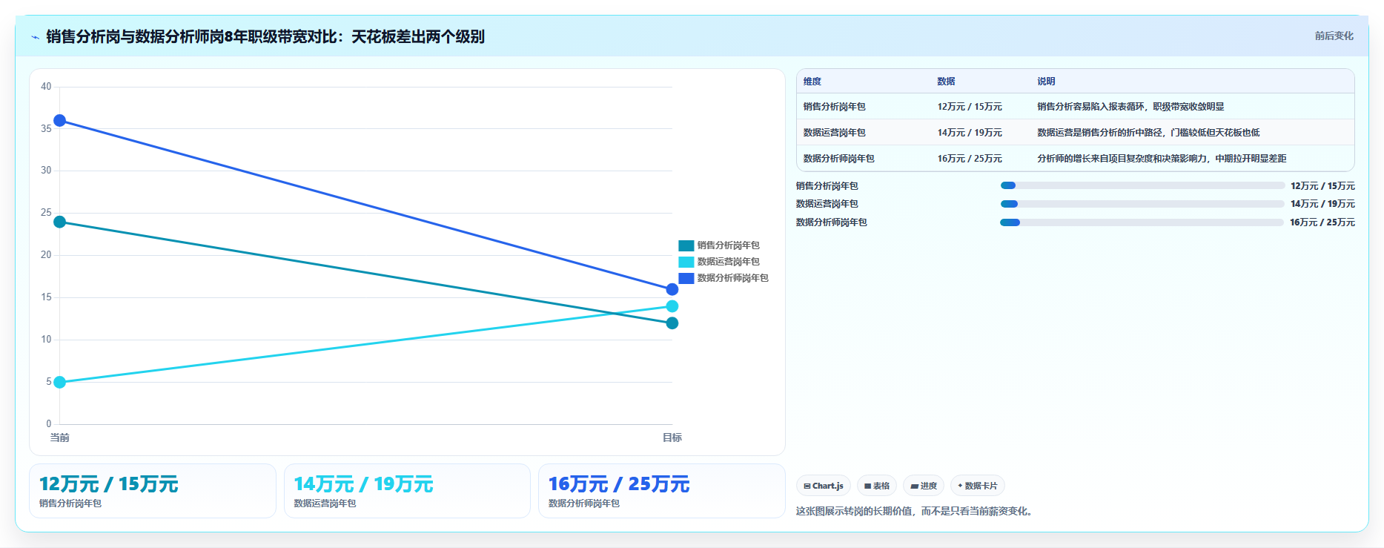This screenshot has width=1384, height=548.
Task: Click the note about 折中路径
Action: tap(1148, 133)
